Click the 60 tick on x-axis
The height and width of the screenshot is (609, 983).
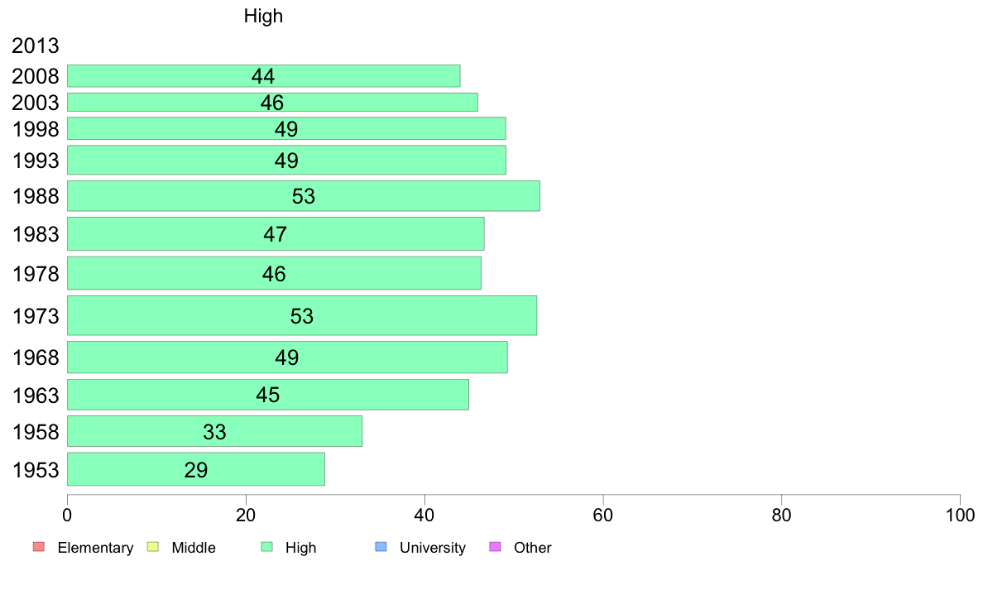pos(603,515)
